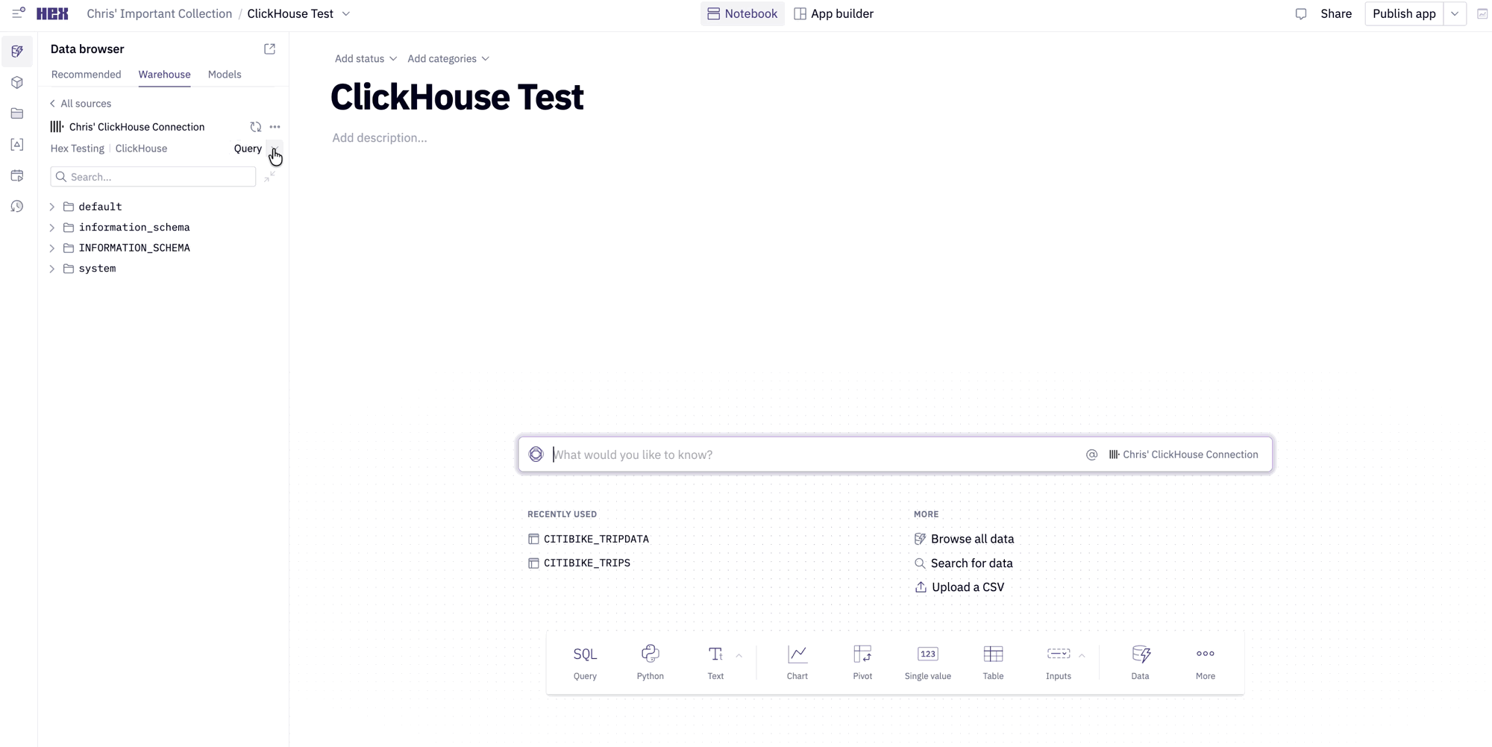Insert a SQL Query cell
Screen dimensions: 1492x747
[585, 661]
